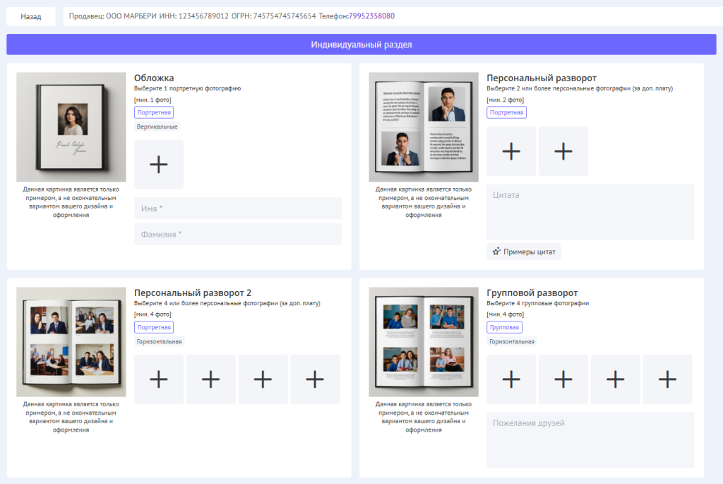Open Примеры цитат suggestions
Screen dimensions: 723x484
(x=524, y=252)
